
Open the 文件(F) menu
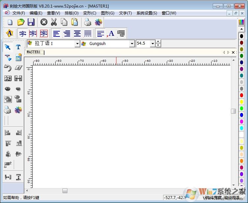tap(18, 13)
